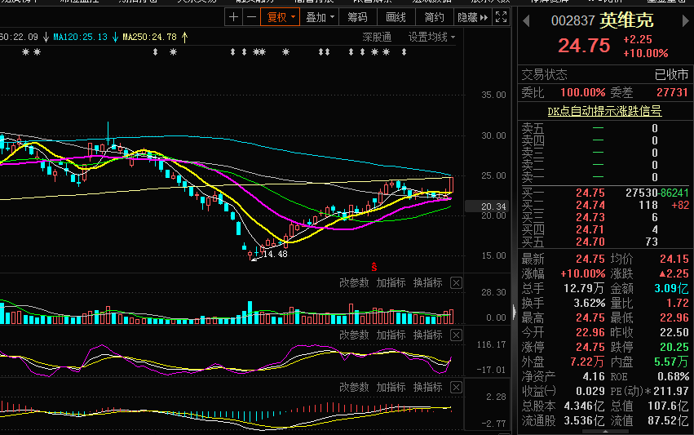Click the MA250:24.78 legend label
The height and width of the screenshot is (435, 694).
[x=149, y=38]
